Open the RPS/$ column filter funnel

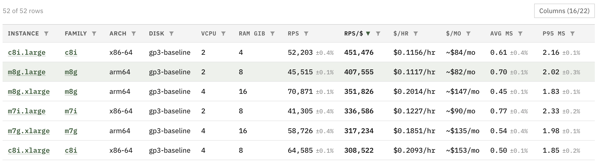pos(378,34)
